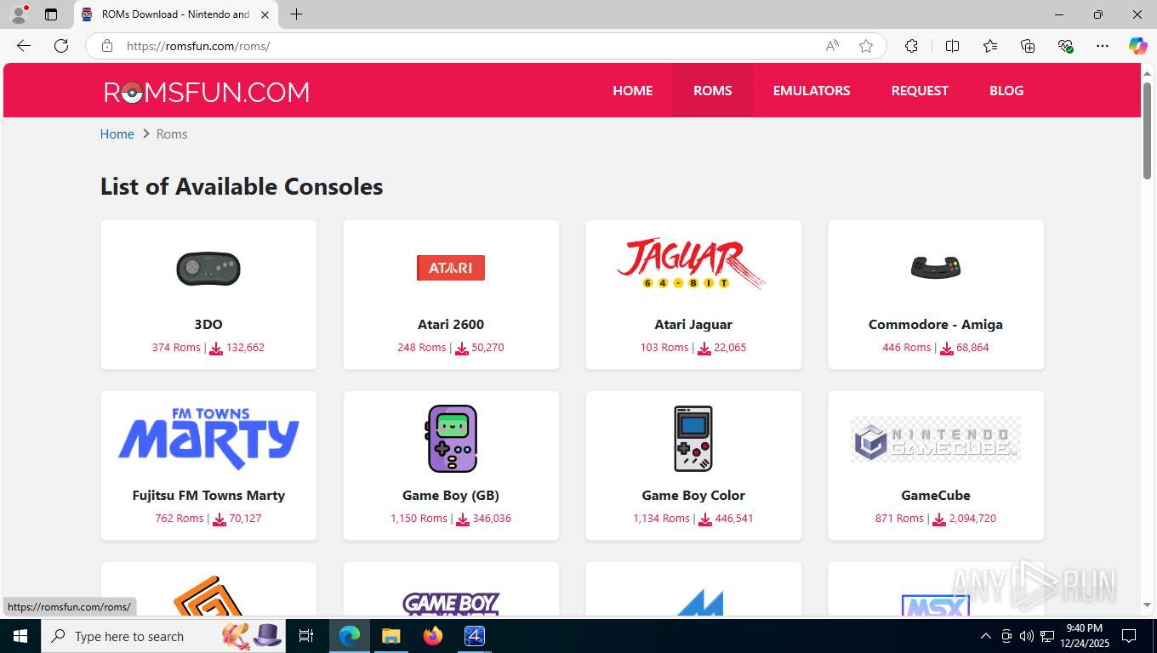
Task: Click the 374 Roms count text
Action: click(x=176, y=347)
